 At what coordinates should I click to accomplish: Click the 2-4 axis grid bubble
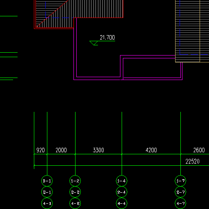click(122, 192)
